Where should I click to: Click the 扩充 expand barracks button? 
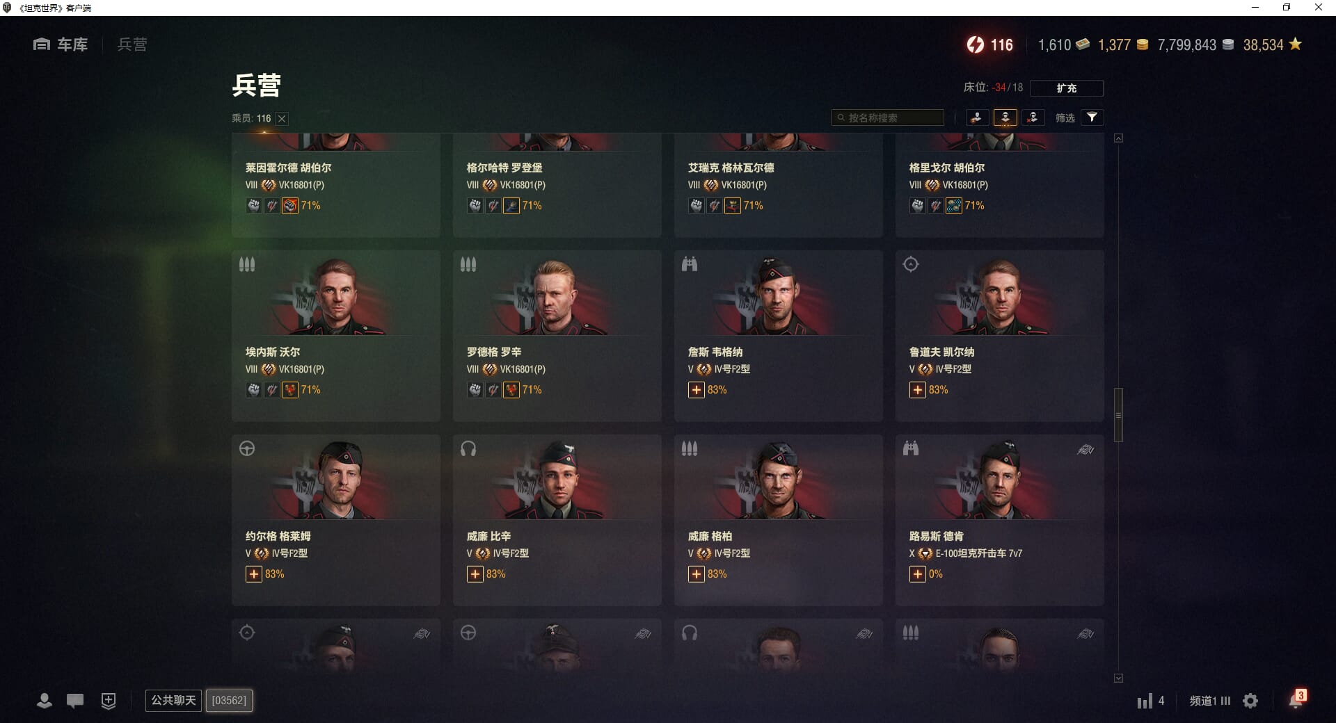tap(1066, 88)
